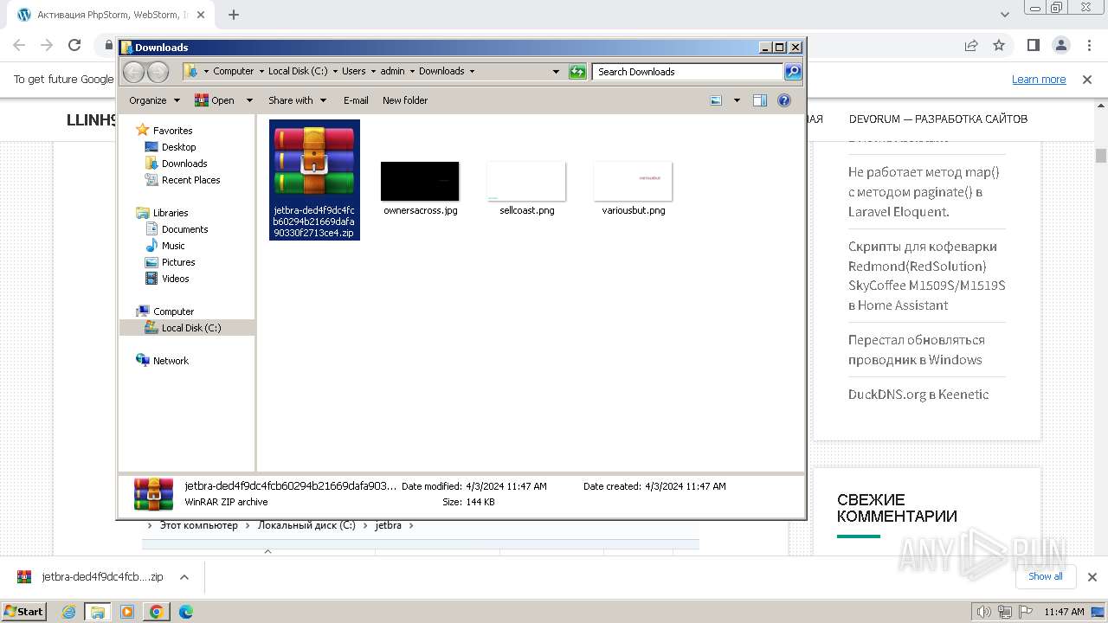
Task: Launch Internet Explorer from taskbar
Action: pyautogui.click(x=69, y=612)
